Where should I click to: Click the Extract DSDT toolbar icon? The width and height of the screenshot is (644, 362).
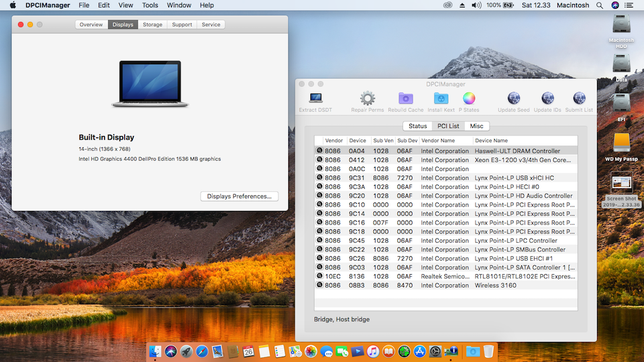click(x=315, y=99)
